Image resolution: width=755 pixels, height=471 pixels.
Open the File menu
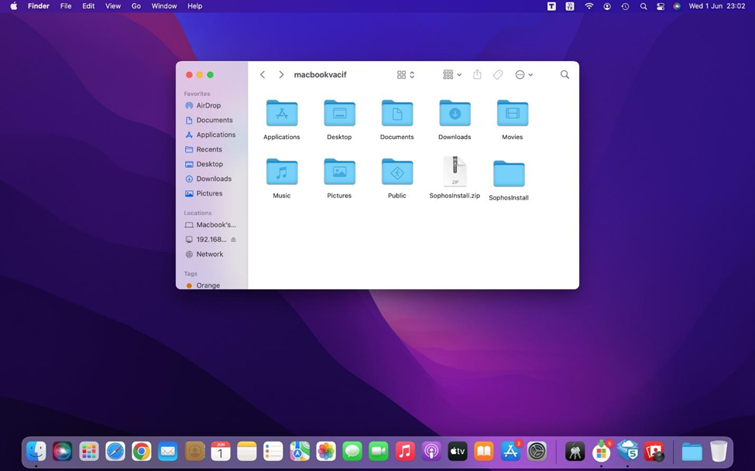[66, 6]
